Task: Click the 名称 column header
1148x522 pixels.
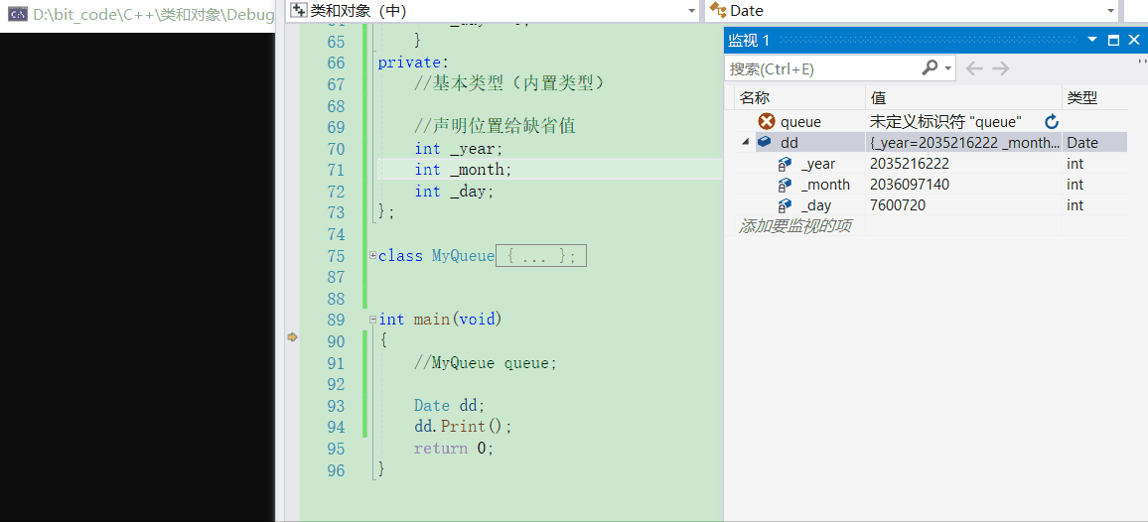Action: 755,98
